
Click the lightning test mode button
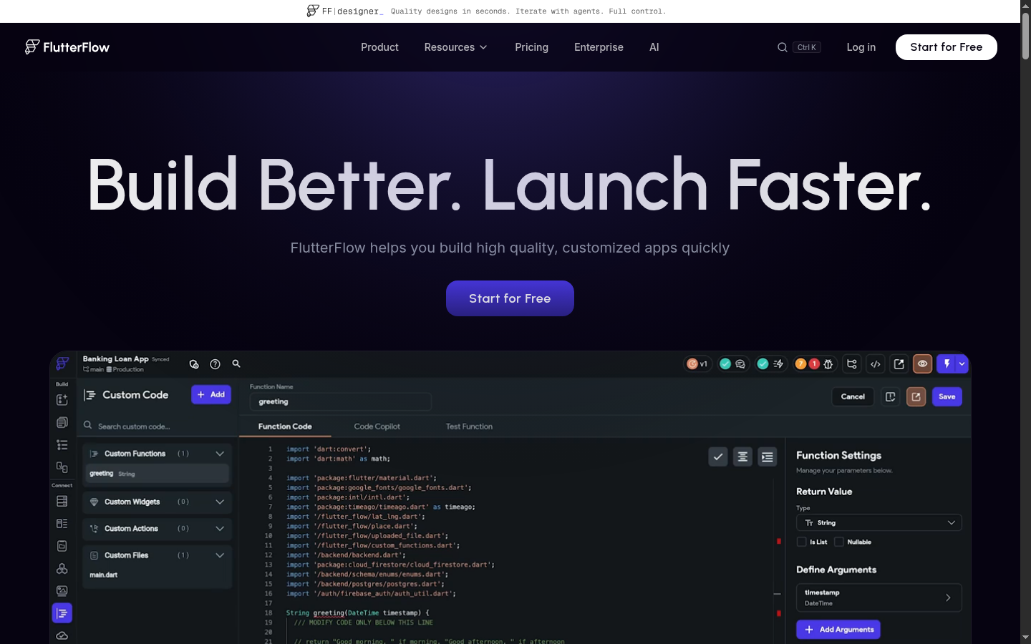947,364
